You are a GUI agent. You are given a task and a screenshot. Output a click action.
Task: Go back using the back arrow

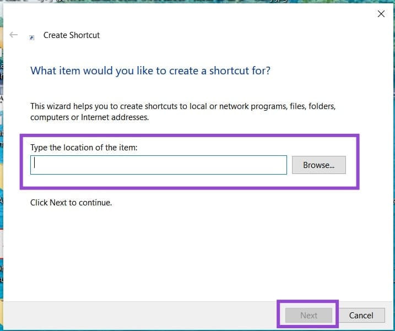point(13,35)
